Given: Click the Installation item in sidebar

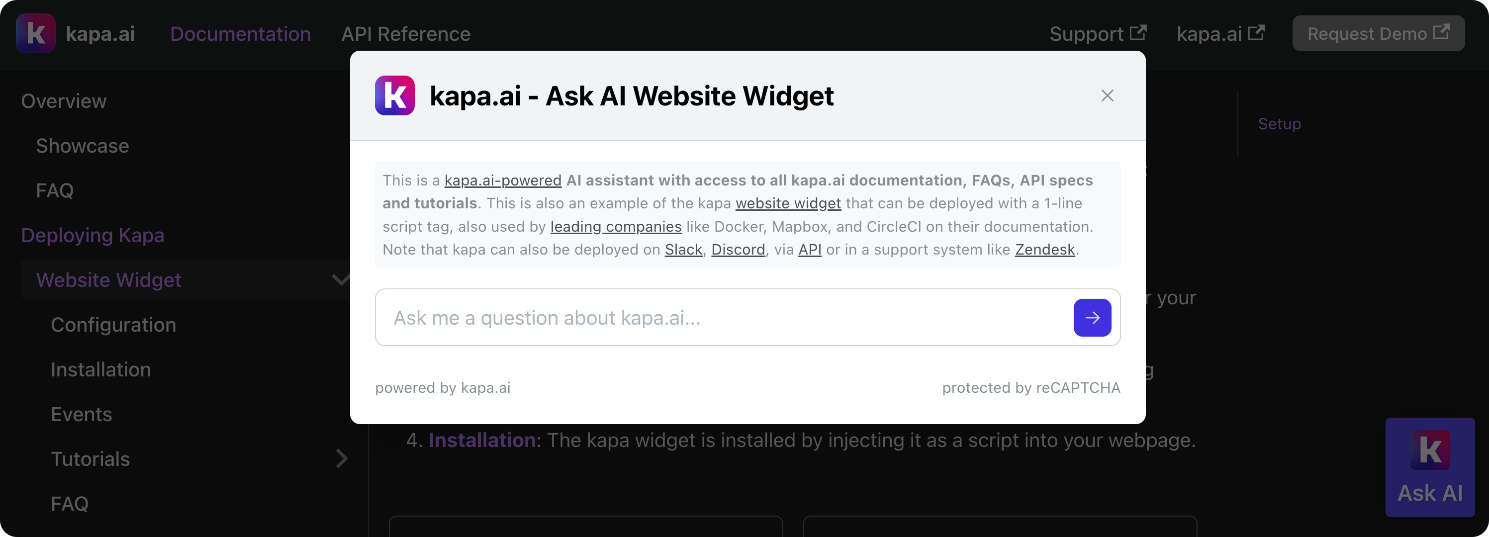Looking at the screenshot, I should [x=100, y=368].
